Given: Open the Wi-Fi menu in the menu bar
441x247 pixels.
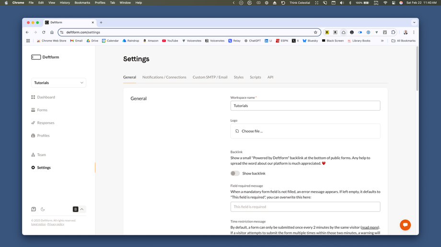Looking at the screenshot, I should tap(385, 2).
